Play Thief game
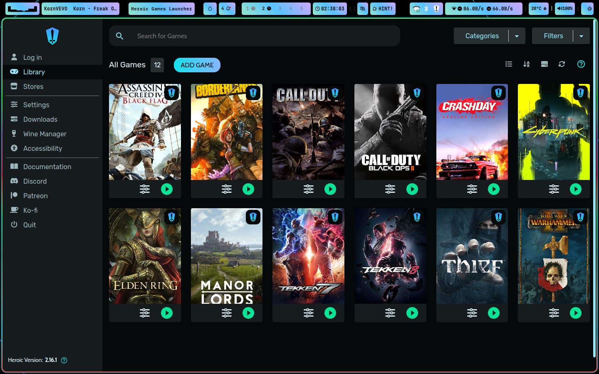This screenshot has width=599, height=374. 494,313
